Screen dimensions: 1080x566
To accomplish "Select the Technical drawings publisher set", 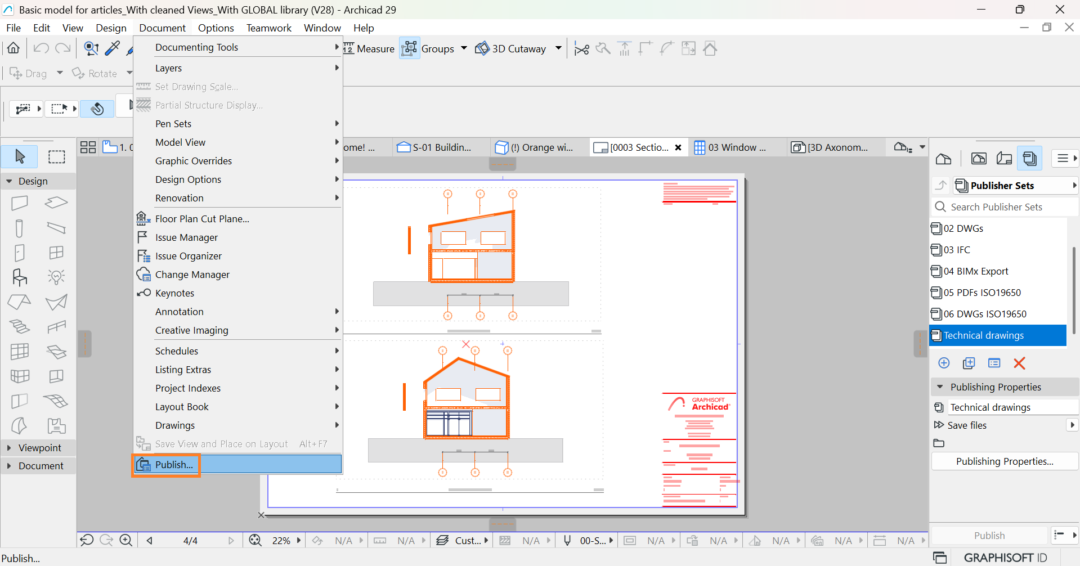I will (998, 335).
